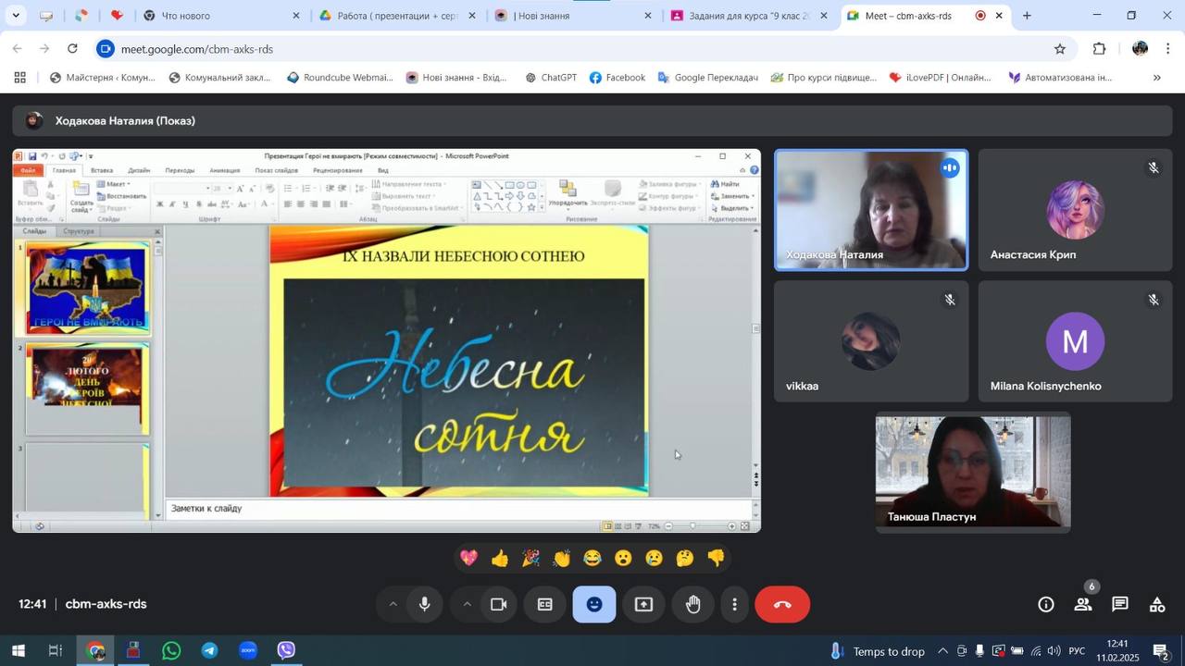Send the party popper reaction
The height and width of the screenshot is (666, 1185).
tap(530, 559)
